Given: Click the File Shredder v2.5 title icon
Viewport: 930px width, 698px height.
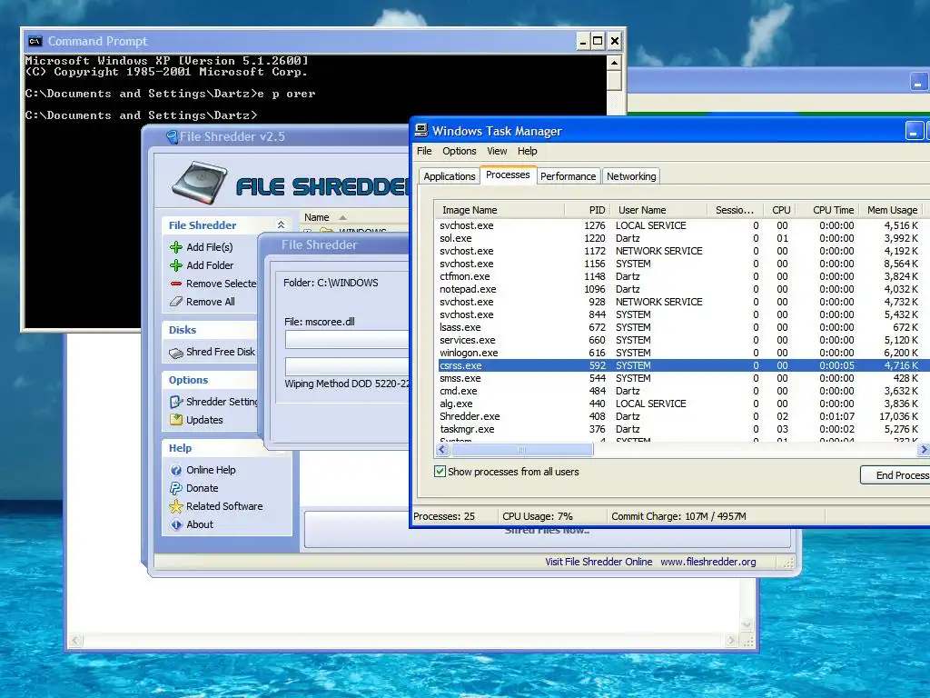Looking at the screenshot, I should (x=172, y=137).
